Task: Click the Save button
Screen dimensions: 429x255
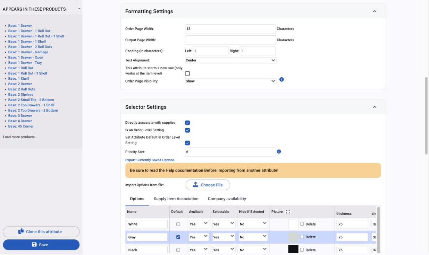Action: click(x=41, y=245)
